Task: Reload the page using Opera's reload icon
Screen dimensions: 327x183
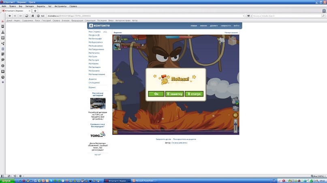Action: [27, 16]
